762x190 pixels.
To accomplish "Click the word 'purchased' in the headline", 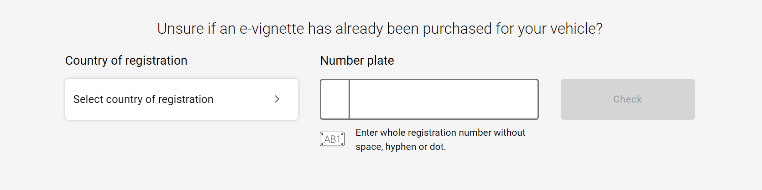I will click(457, 29).
